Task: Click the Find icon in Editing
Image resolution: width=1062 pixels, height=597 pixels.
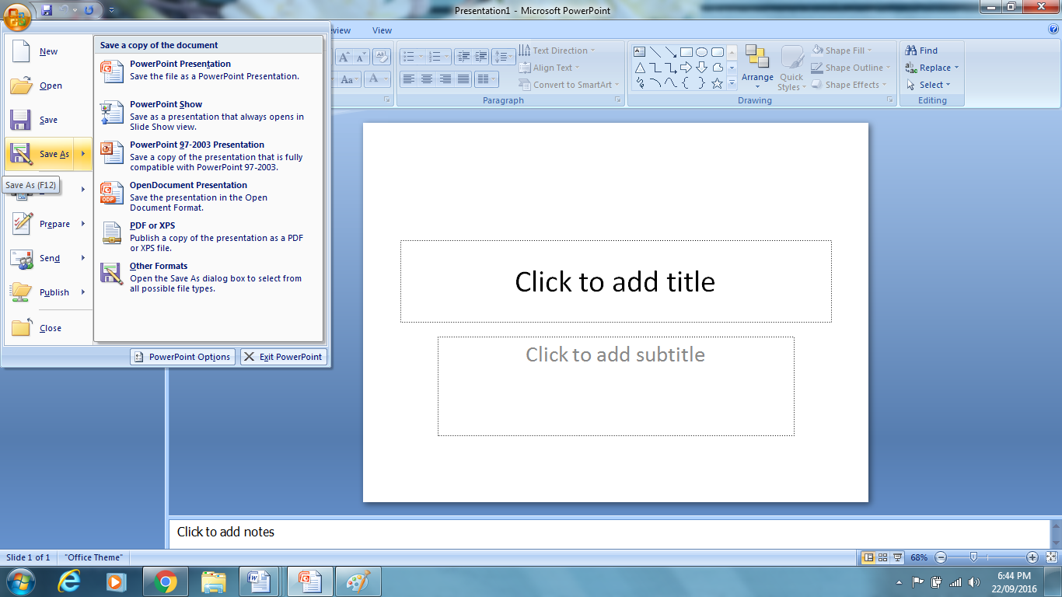Action: click(911, 51)
